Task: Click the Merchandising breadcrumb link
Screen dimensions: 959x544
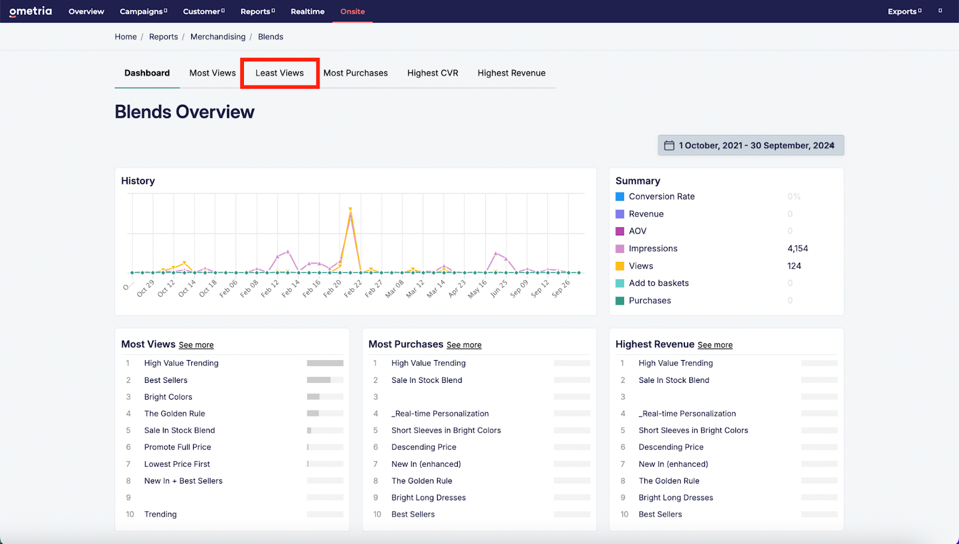Action: tap(218, 36)
